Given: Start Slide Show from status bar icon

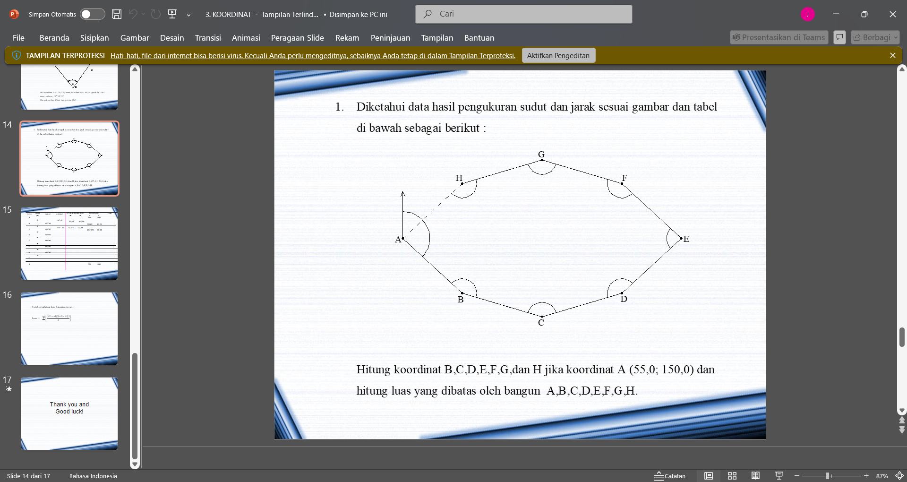Looking at the screenshot, I should 779,476.
